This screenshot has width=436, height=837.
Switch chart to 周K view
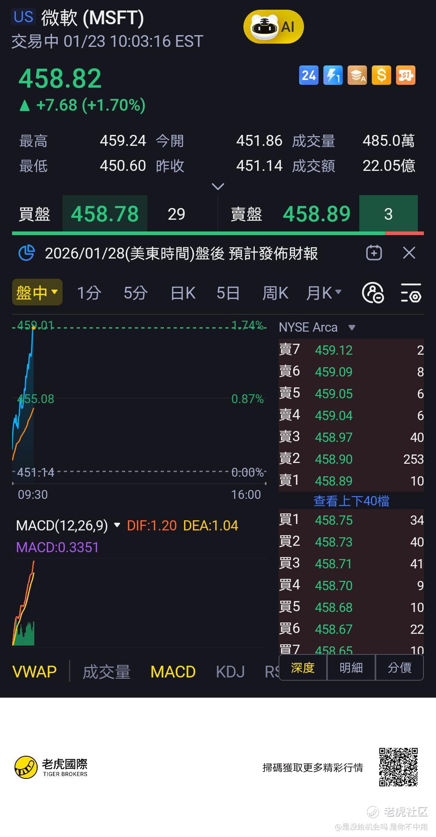(x=275, y=293)
